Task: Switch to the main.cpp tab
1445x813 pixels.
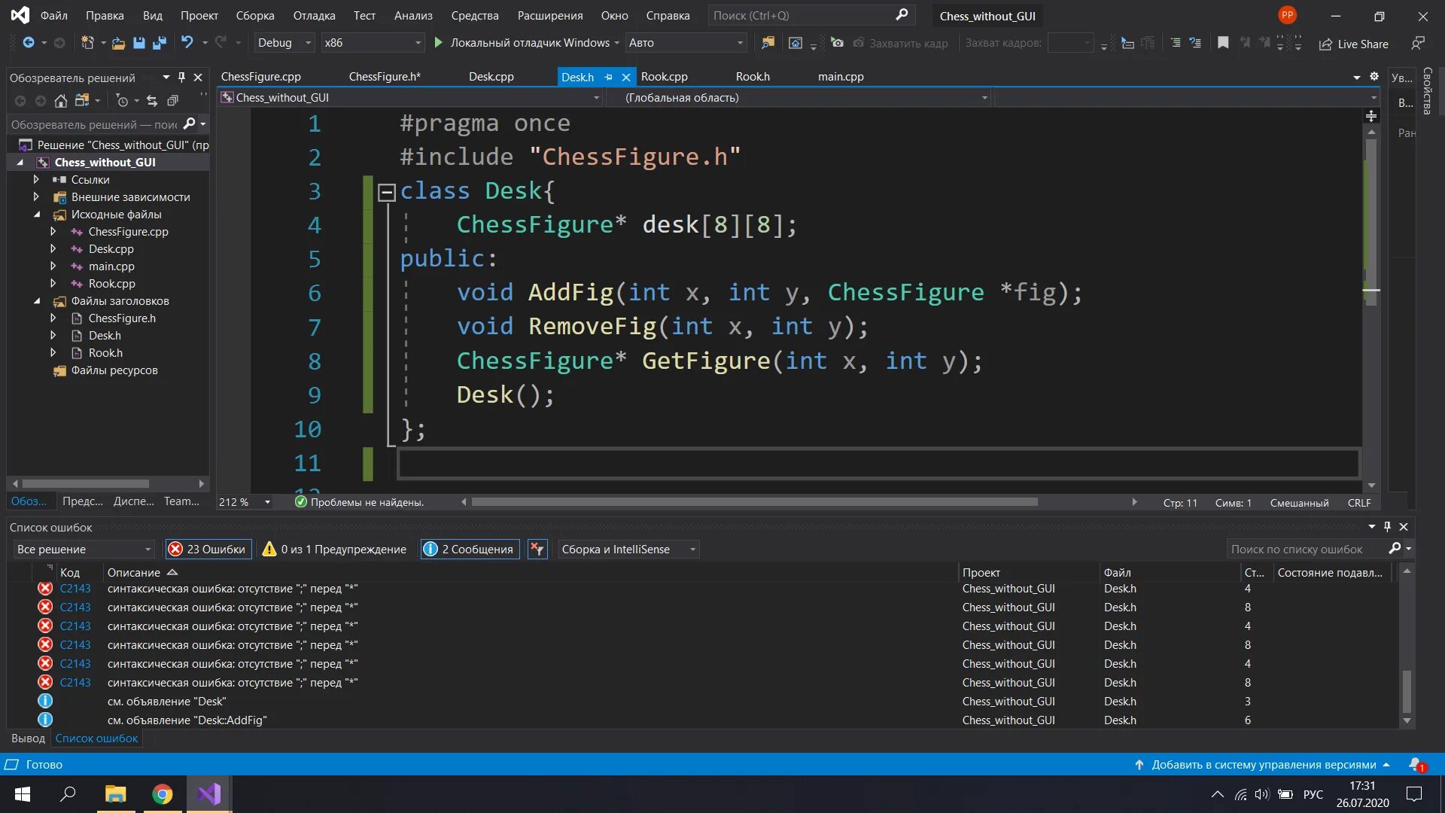Action: coord(840,77)
